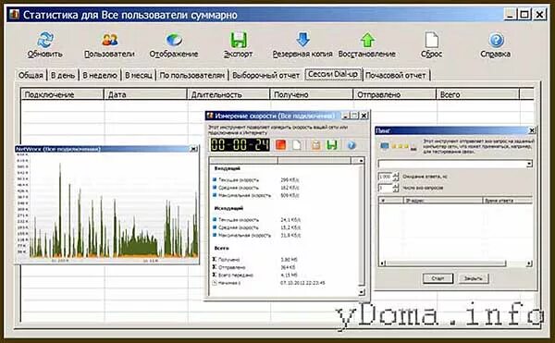Click the scroll up arrow in speed meter
Viewport: 555px width, 343px height.
[361, 161]
